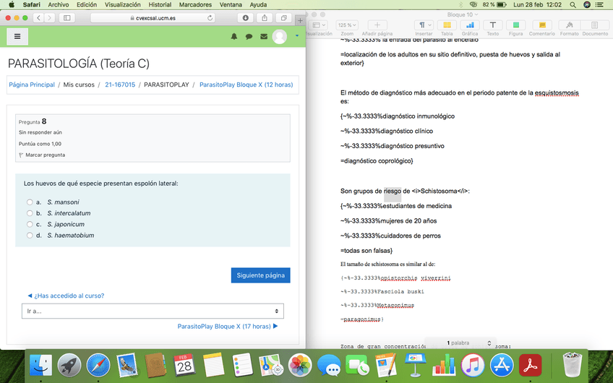
Task: Open the Formato panel in Pages
Action: click(x=569, y=26)
